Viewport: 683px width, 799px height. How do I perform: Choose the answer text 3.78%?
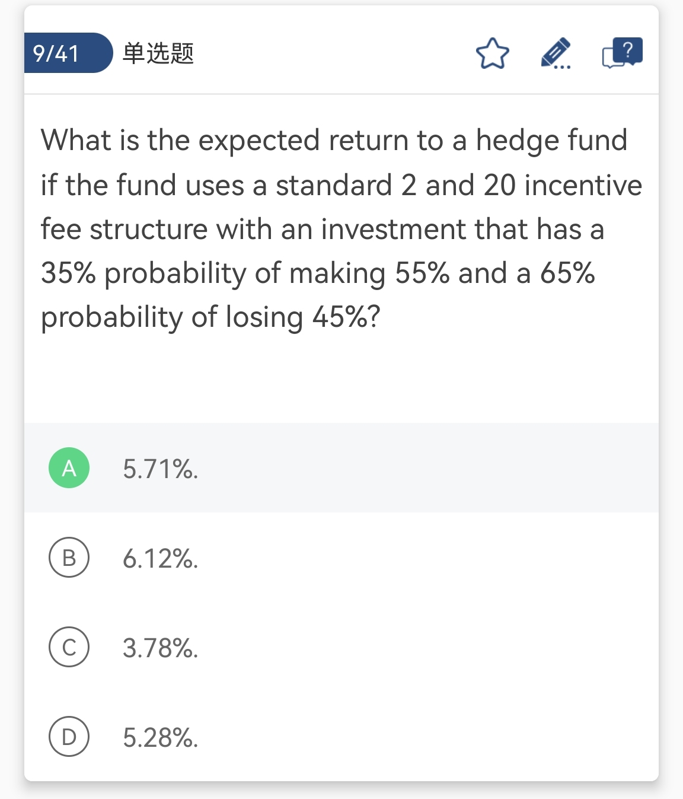point(160,648)
